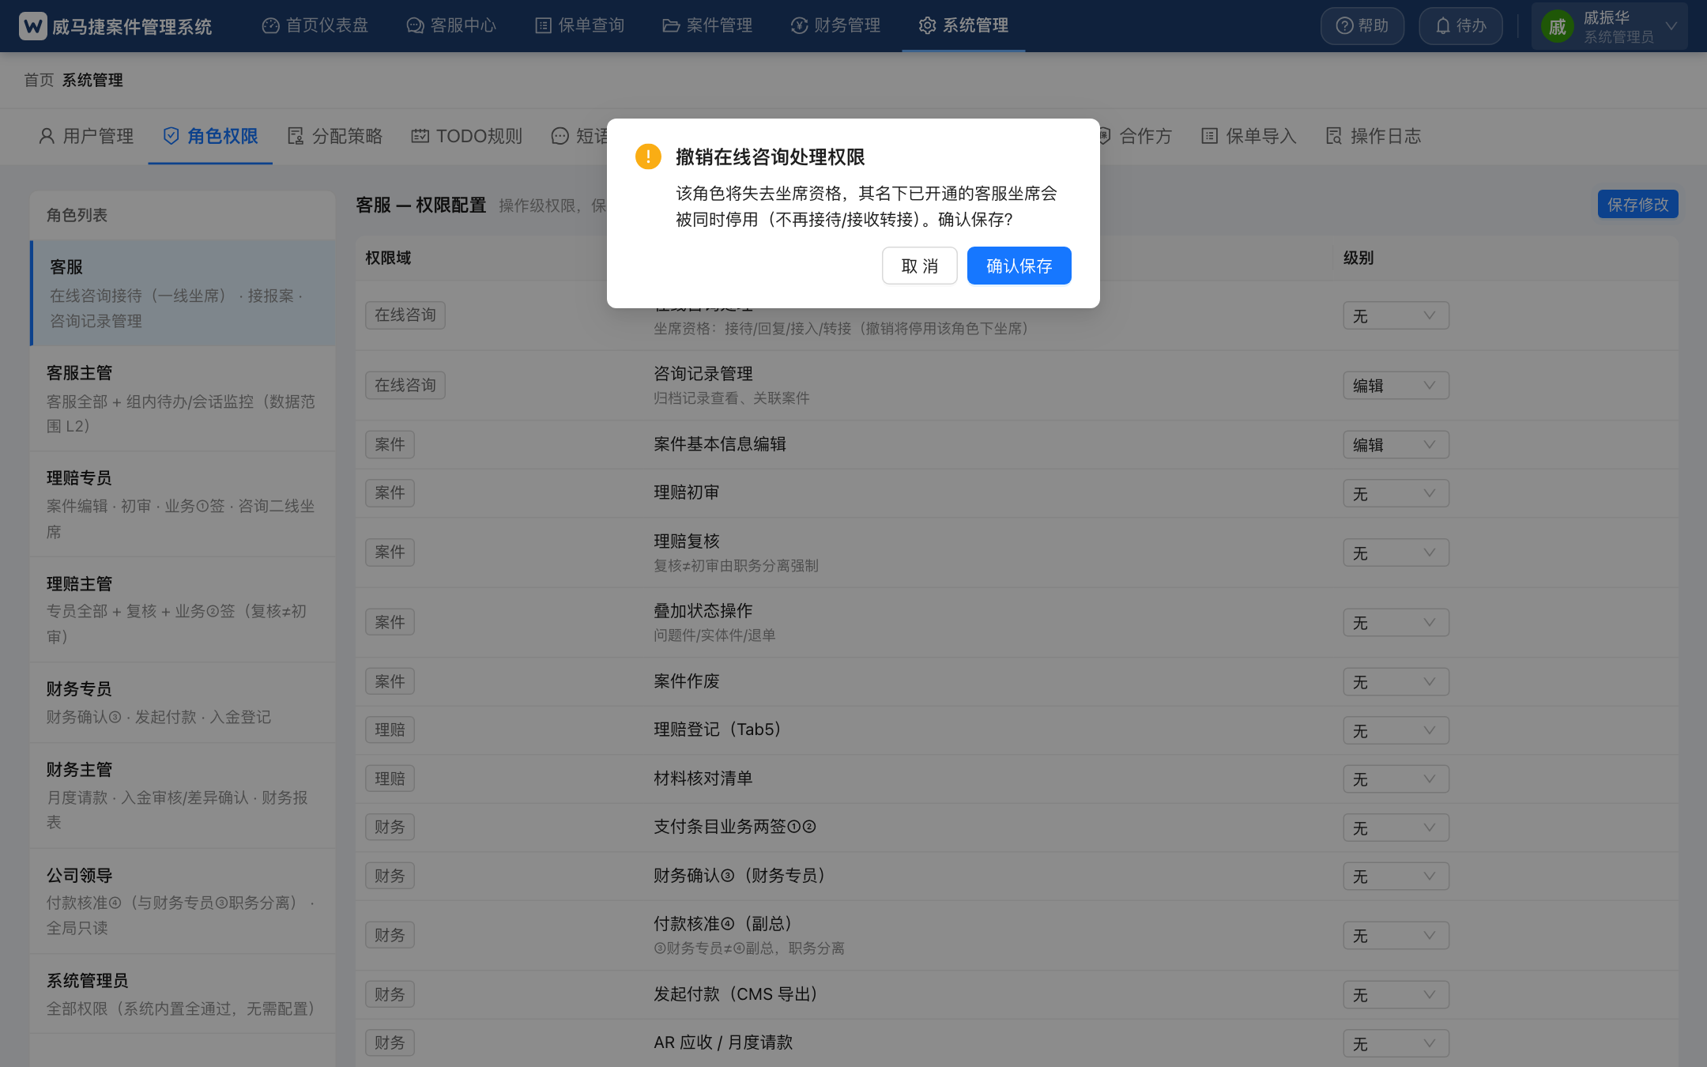
Task: Open 分配策略 tab
Action: click(x=335, y=136)
